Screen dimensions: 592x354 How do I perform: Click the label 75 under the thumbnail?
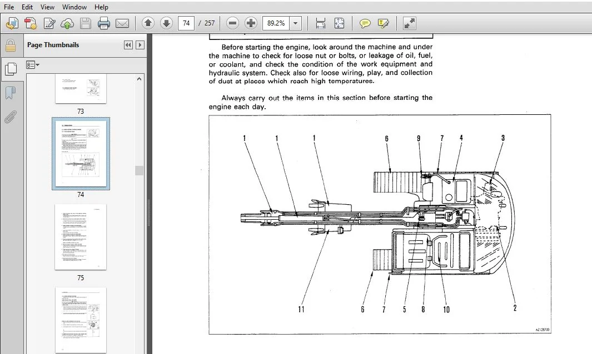coord(81,278)
